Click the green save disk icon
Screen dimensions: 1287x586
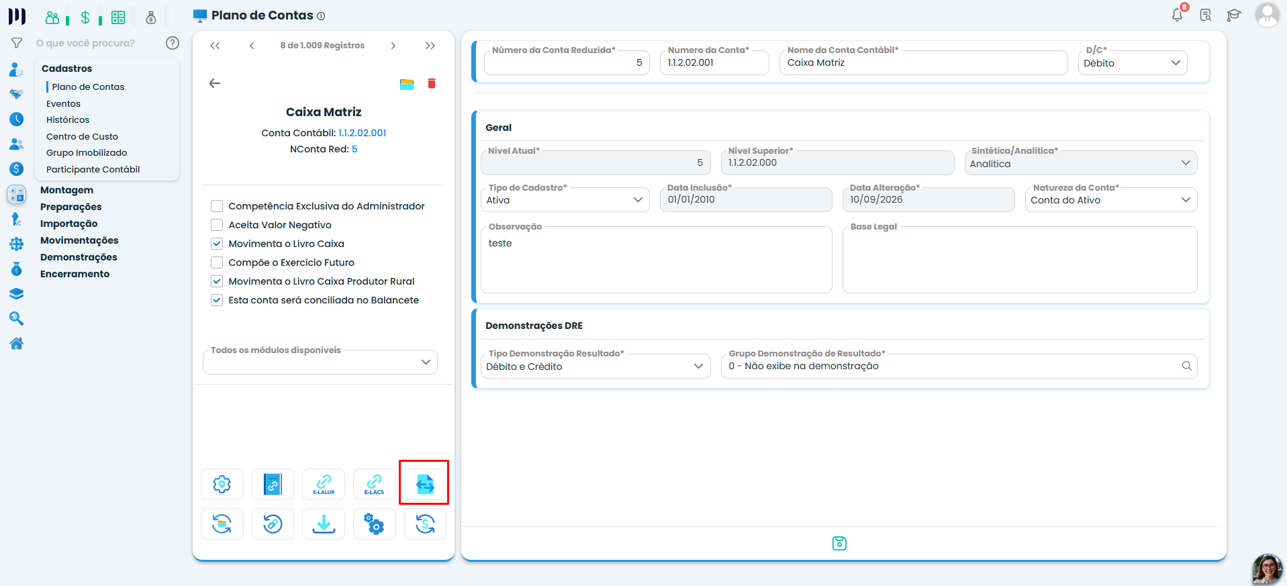(x=839, y=543)
